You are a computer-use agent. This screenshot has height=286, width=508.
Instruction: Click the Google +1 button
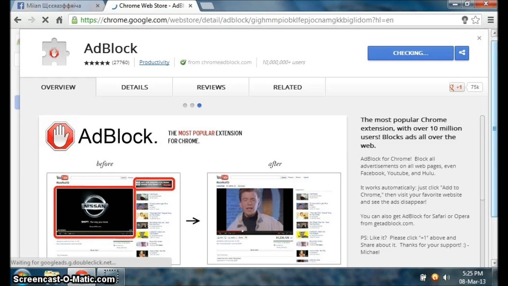(x=456, y=87)
